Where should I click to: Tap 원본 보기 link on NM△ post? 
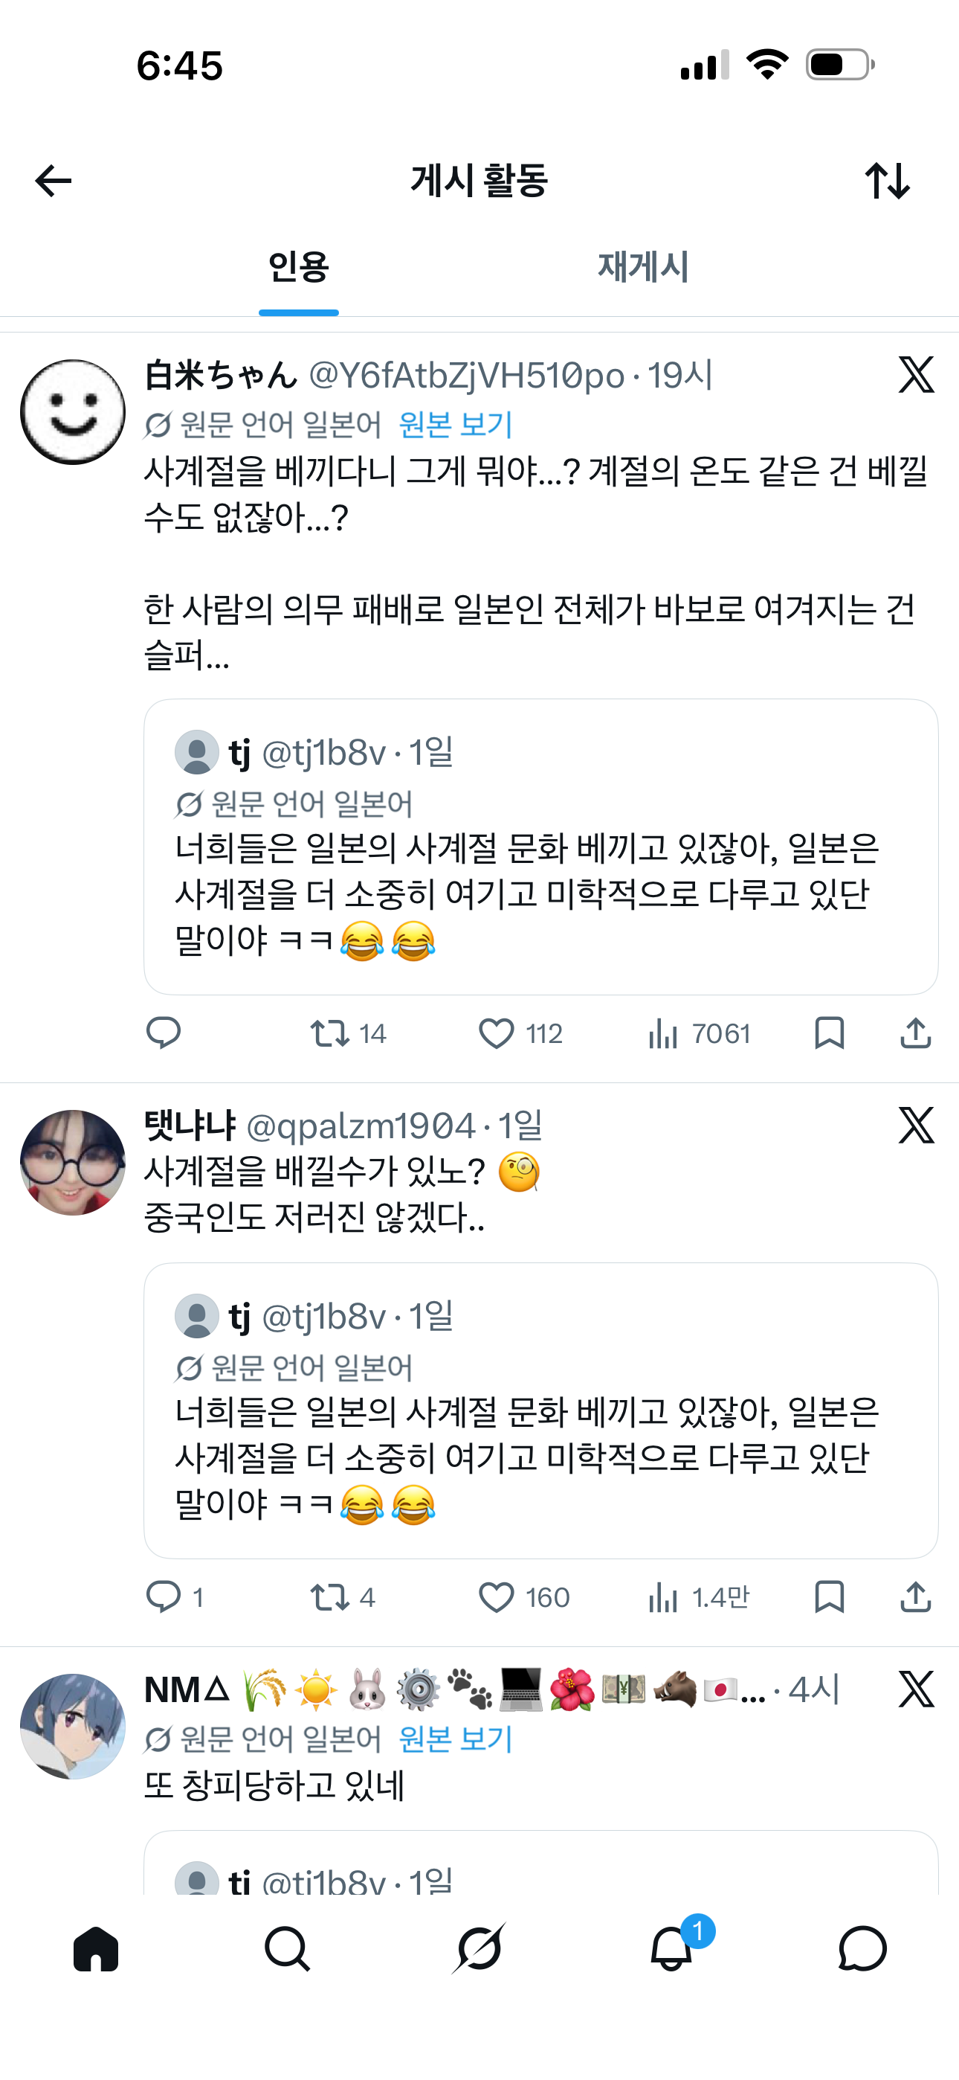click(456, 1739)
